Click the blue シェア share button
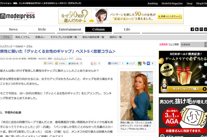This screenshot has width=207, height=137. (x=131, y=63)
